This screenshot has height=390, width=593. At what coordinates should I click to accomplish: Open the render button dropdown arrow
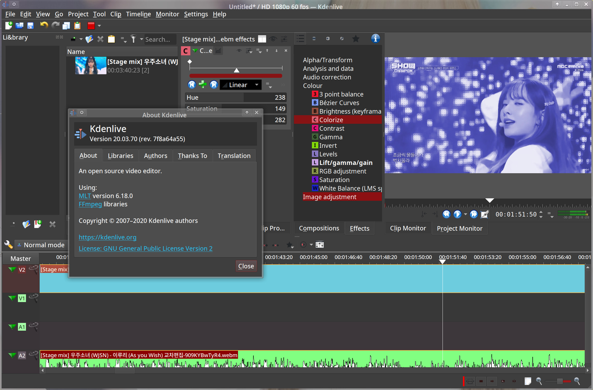[99, 26]
